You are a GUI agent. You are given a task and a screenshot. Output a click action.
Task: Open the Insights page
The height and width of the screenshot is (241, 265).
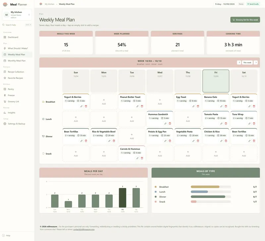pos(17,113)
